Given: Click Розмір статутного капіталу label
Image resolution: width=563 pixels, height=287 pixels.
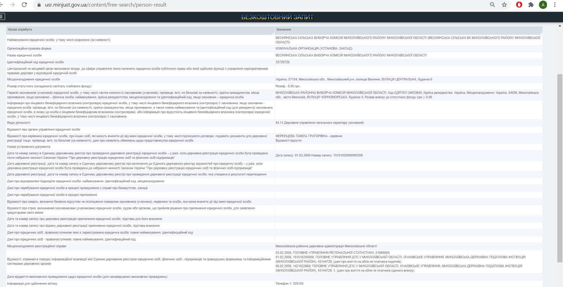Looking at the screenshot, I should 49,86.
